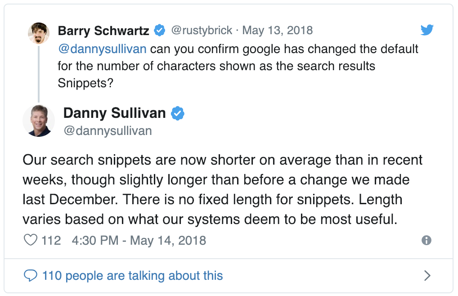The image size is (458, 296).
Task: Click Danny Sullivan's display name
Action: pos(114,113)
